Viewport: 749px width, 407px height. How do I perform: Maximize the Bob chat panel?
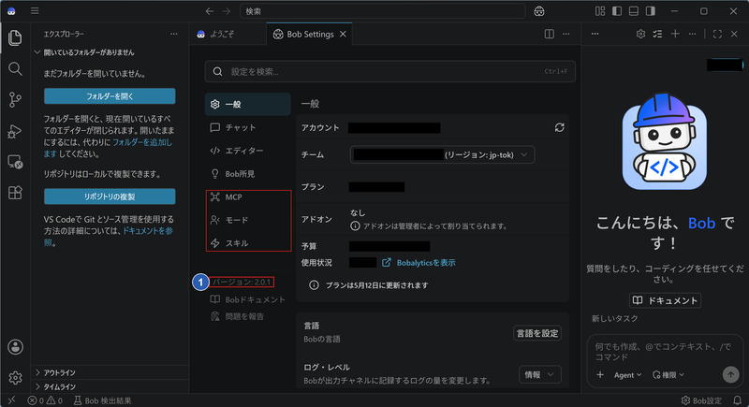click(x=717, y=34)
